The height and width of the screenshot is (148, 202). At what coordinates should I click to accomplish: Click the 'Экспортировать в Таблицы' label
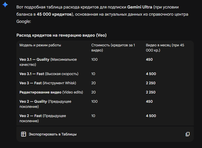pyautogui.click(x=52, y=134)
